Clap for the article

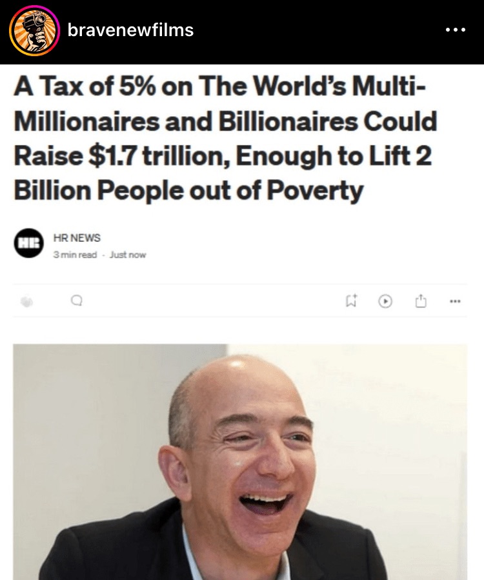[x=26, y=301]
